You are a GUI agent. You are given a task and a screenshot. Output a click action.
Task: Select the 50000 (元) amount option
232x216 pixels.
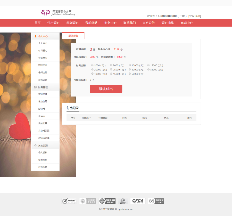[130, 74]
